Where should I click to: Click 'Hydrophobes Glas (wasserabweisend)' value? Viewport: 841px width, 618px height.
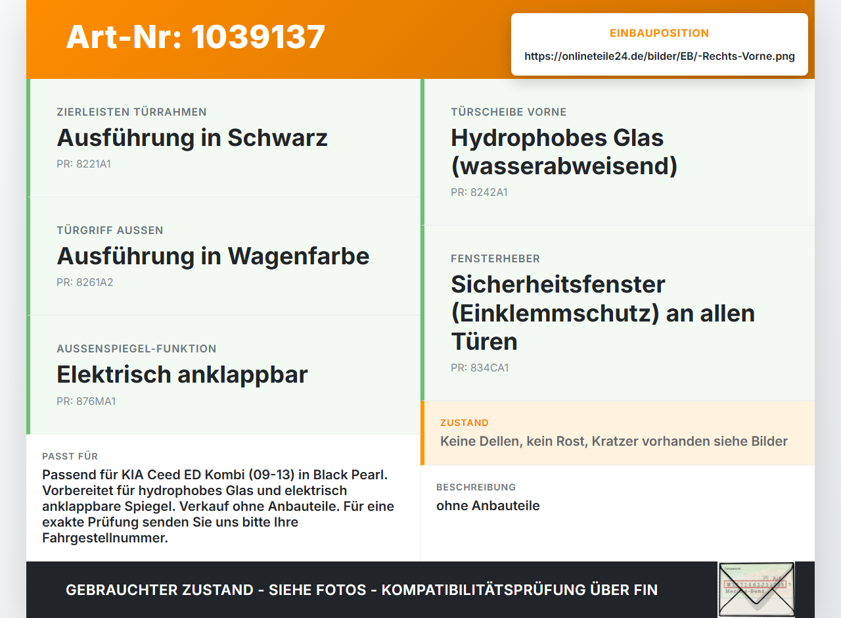(x=564, y=152)
